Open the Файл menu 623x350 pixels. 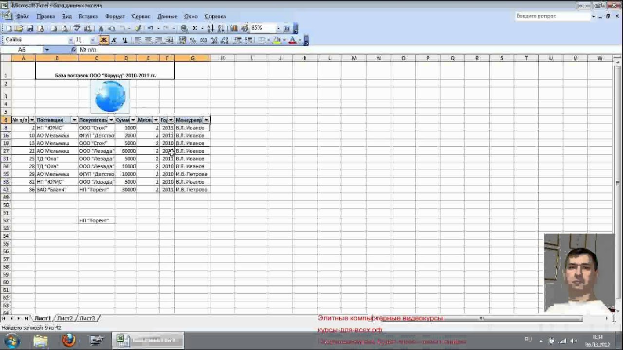23,17
